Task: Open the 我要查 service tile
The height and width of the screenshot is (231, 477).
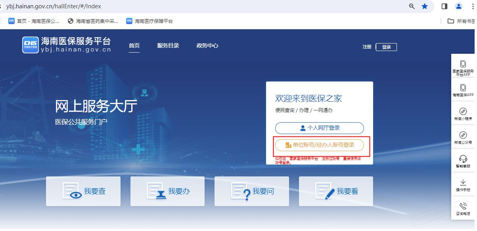Action: (x=83, y=191)
